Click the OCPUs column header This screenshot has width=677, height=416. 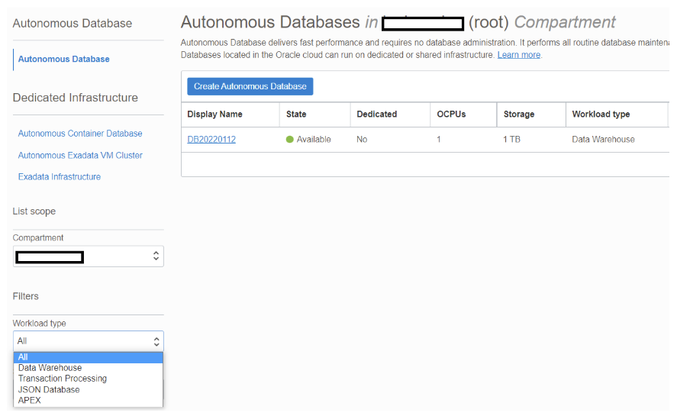[451, 114]
